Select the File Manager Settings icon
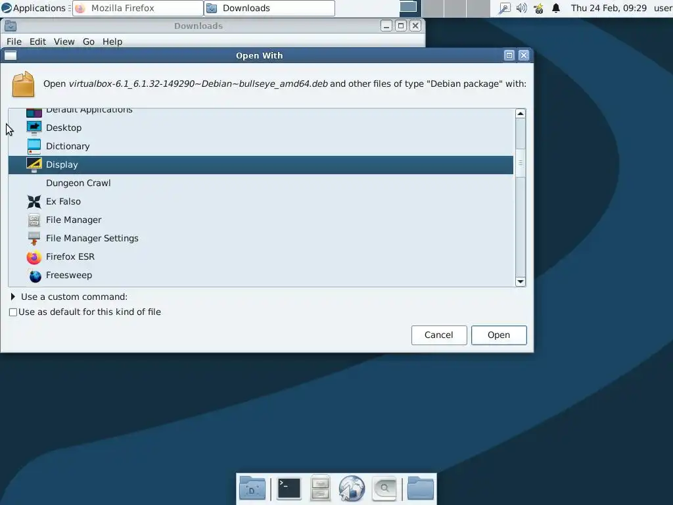The image size is (673, 505). [x=34, y=239]
